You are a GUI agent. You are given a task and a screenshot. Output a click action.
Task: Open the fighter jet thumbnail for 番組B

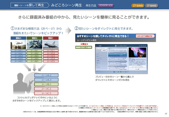[x=34, y=44]
